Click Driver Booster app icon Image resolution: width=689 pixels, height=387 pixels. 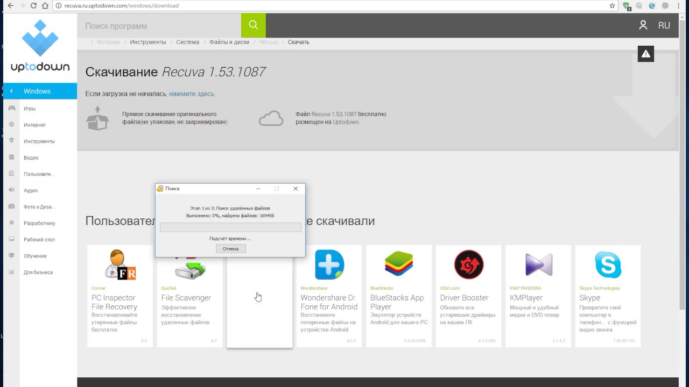[469, 264]
